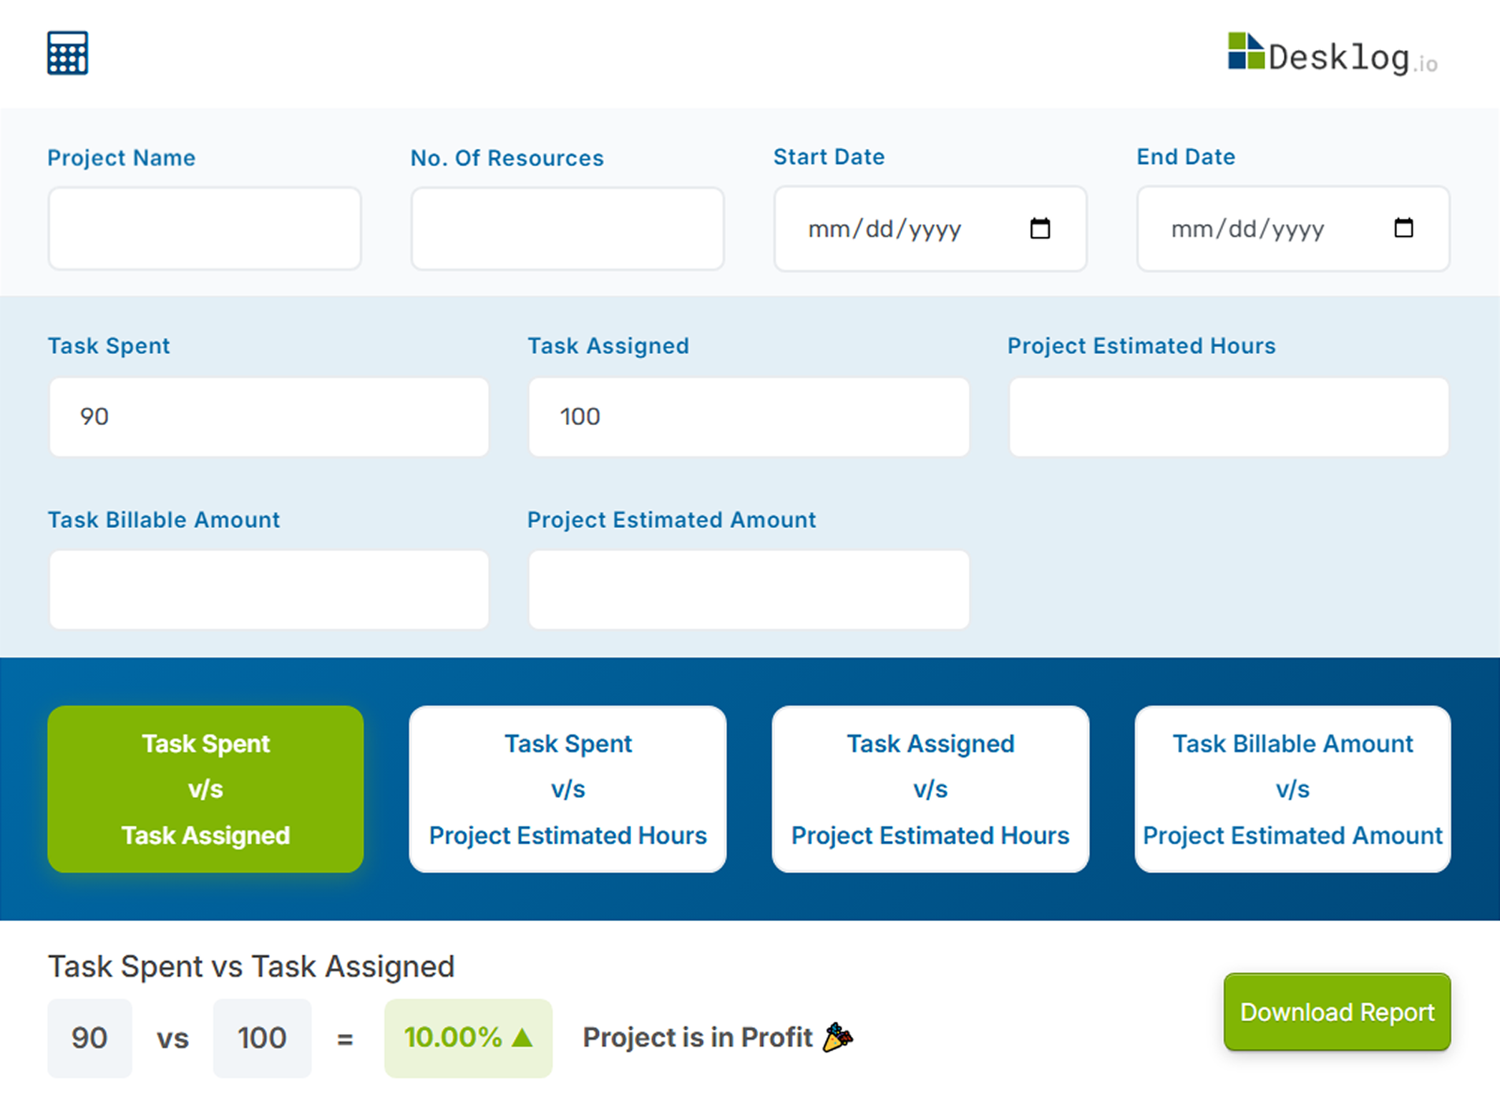Click inside the Project Name field

[205, 228]
